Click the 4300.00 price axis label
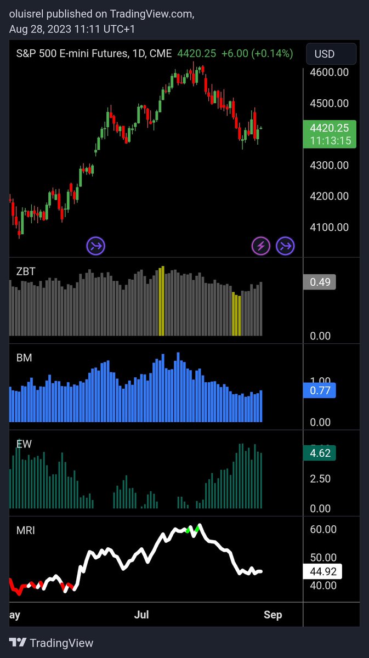 [329, 165]
